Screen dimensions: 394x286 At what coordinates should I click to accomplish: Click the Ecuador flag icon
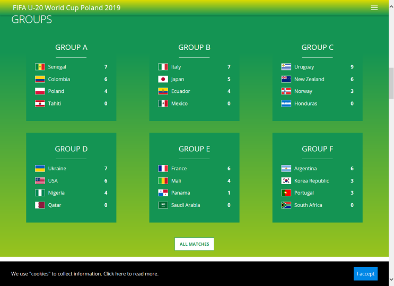click(x=163, y=91)
